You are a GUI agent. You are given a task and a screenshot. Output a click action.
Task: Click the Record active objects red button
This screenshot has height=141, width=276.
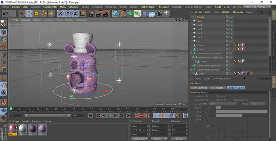tap(136, 116)
